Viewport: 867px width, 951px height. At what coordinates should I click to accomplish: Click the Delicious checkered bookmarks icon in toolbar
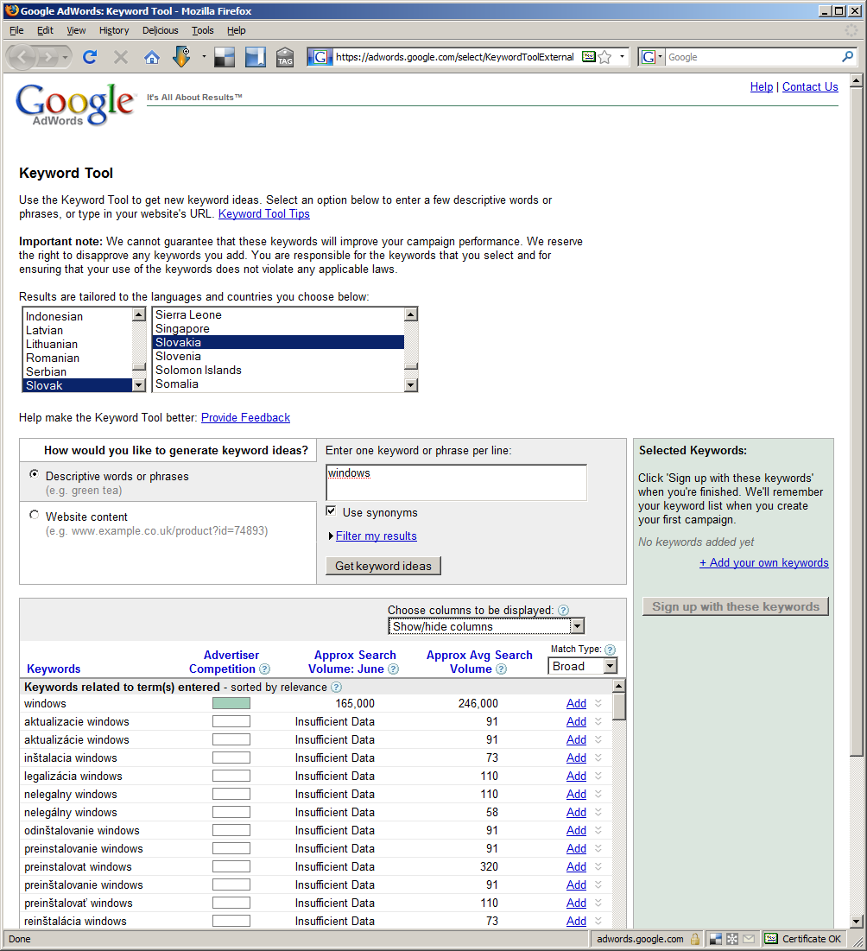pyautogui.click(x=225, y=57)
